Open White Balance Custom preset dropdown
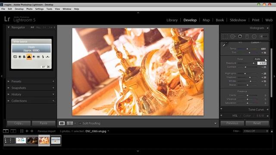276x155 pixels. [x=256, y=43]
